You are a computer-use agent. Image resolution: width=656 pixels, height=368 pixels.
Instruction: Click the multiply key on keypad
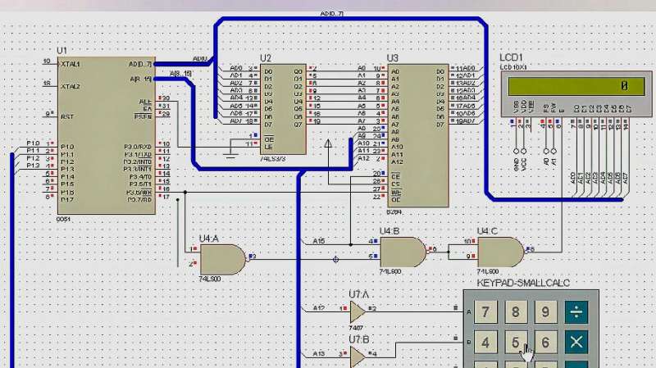(576, 343)
